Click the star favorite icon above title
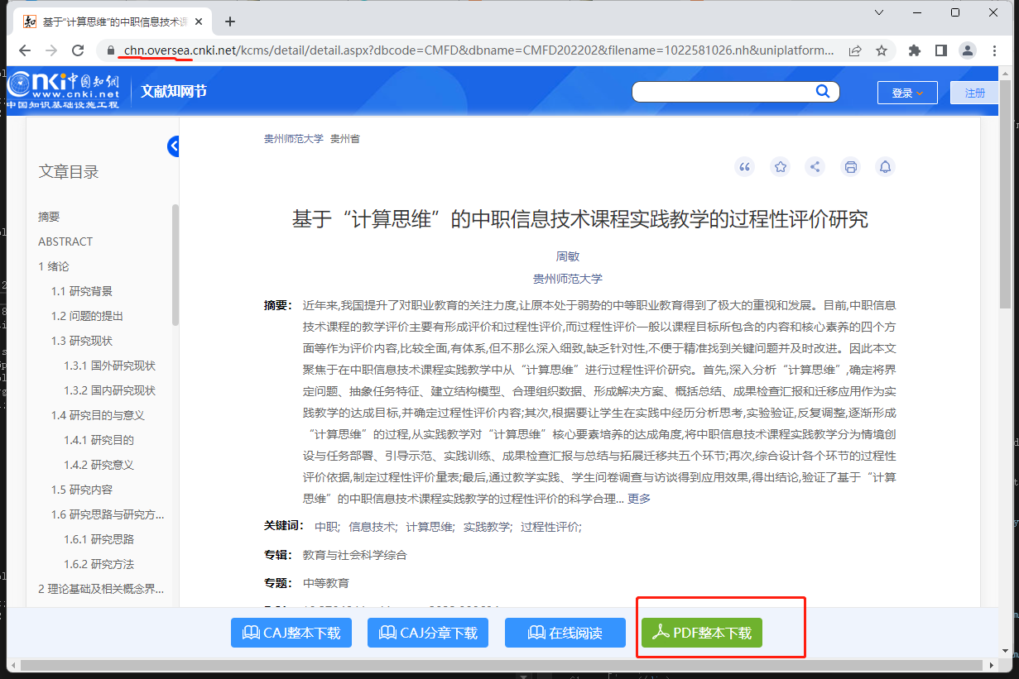 (780, 167)
